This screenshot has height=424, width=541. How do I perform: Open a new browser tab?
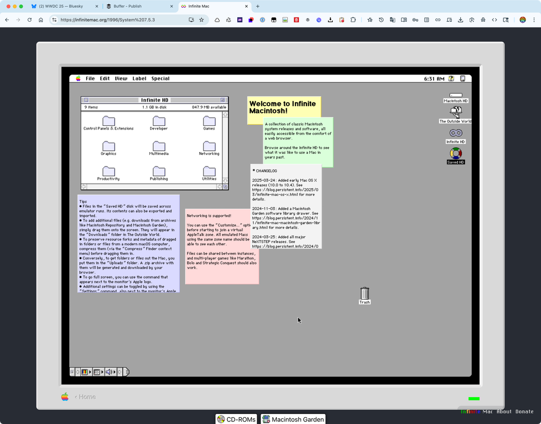coord(258,6)
